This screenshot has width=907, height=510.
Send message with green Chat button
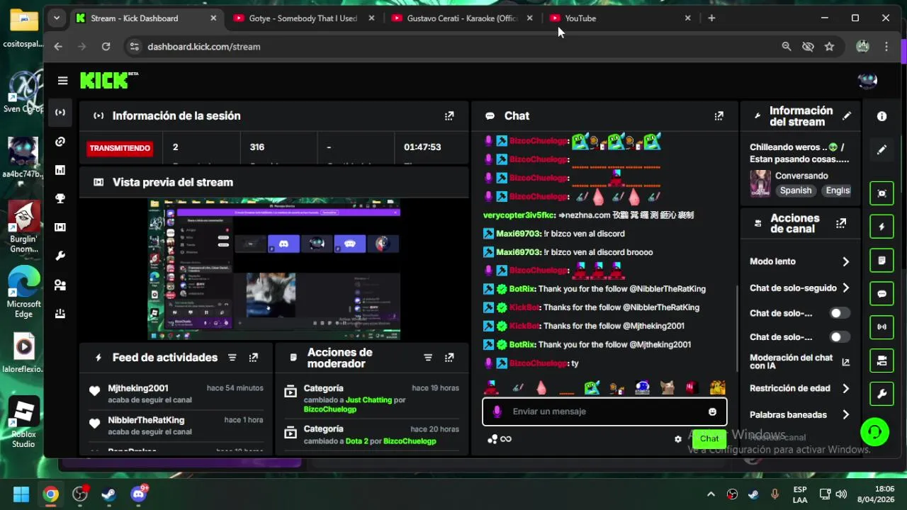point(709,438)
